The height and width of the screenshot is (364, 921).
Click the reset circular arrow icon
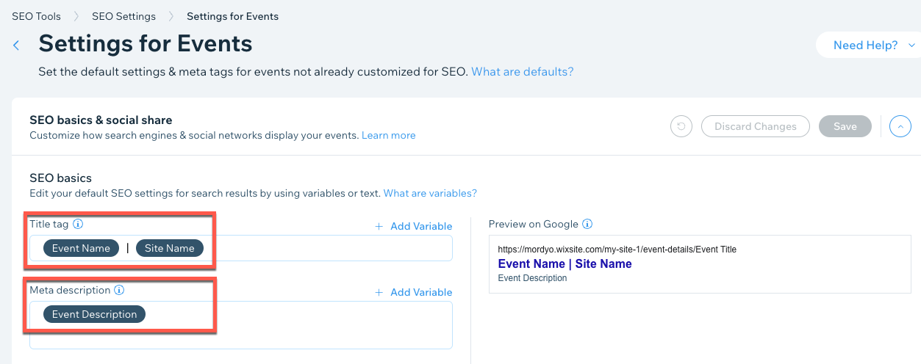pyautogui.click(x=681, y=126)
